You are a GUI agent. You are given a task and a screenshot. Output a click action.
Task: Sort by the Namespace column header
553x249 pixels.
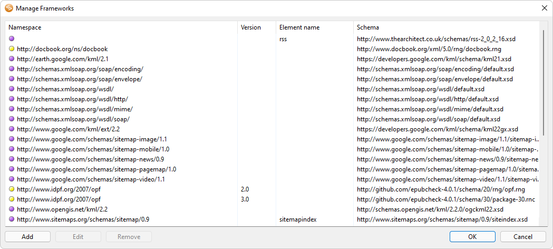tap(121, 27)
